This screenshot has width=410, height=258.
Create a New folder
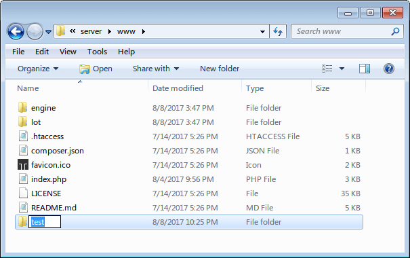tap(220, 69)
